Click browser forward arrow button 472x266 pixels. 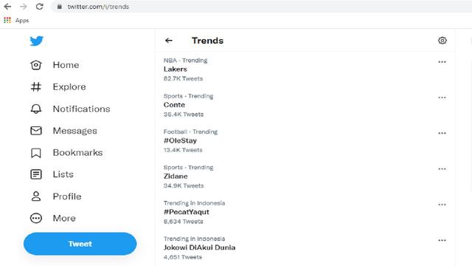(24, 7)
